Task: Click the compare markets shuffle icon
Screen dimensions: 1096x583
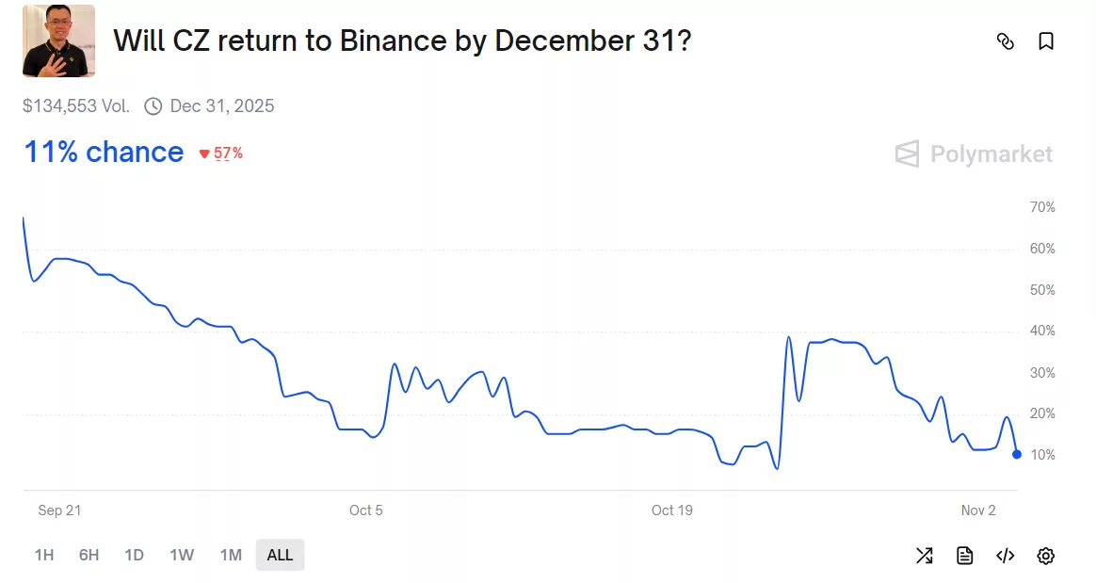Action: tap(924, 556)
